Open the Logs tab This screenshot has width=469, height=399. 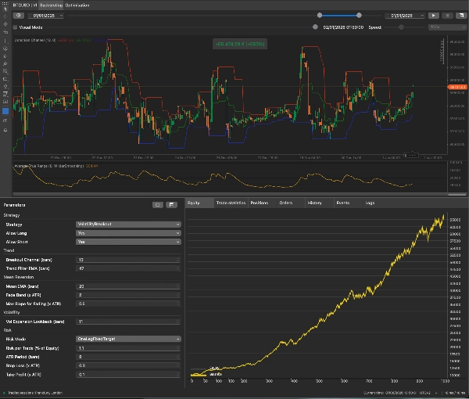coord(370,203)
